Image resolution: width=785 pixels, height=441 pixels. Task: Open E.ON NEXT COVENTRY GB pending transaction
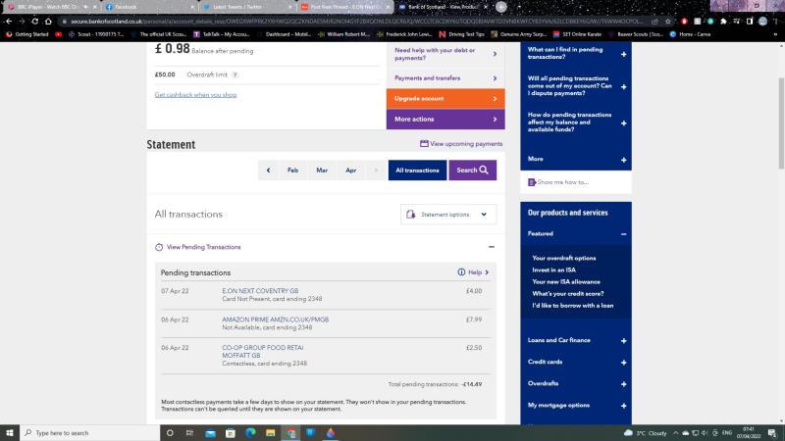(x=260, y=290)
